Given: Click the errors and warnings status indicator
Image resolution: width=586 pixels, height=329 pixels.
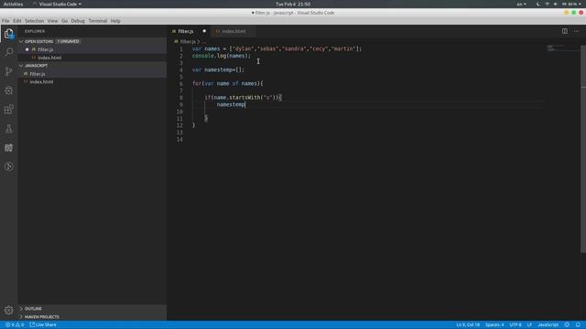Looking at the screenshot, I should coord(15,325).
